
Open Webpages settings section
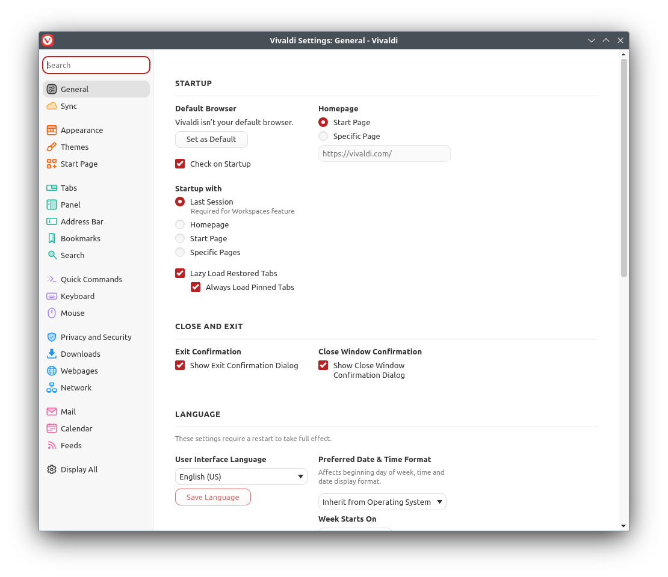(96, 371)
